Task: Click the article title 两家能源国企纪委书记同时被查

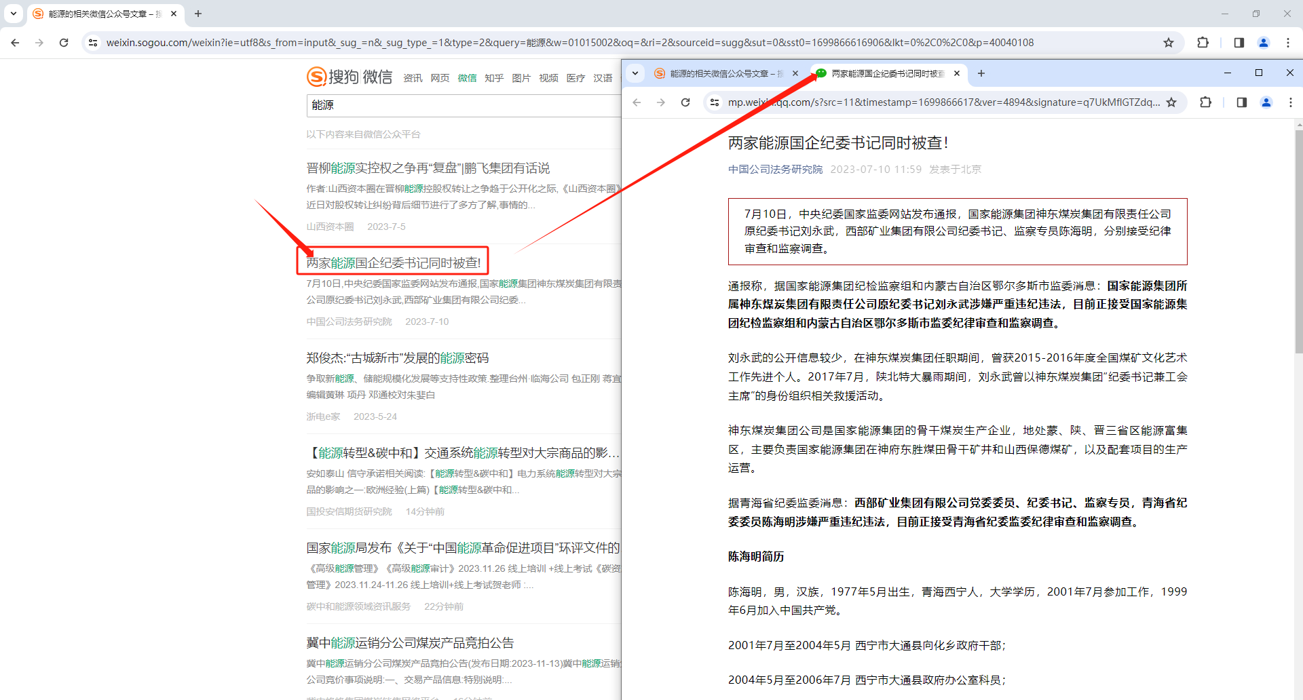Action: tap(838, 143)
